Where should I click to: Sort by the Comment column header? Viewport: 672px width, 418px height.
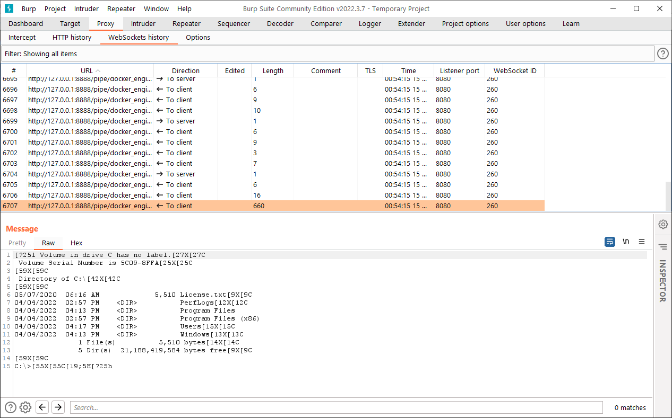tap(326, 70)
